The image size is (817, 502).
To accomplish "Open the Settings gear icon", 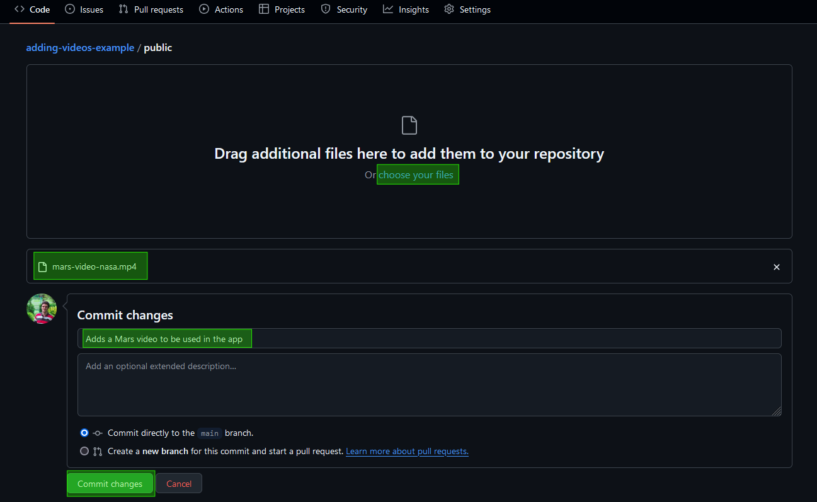I will point(448,9).
